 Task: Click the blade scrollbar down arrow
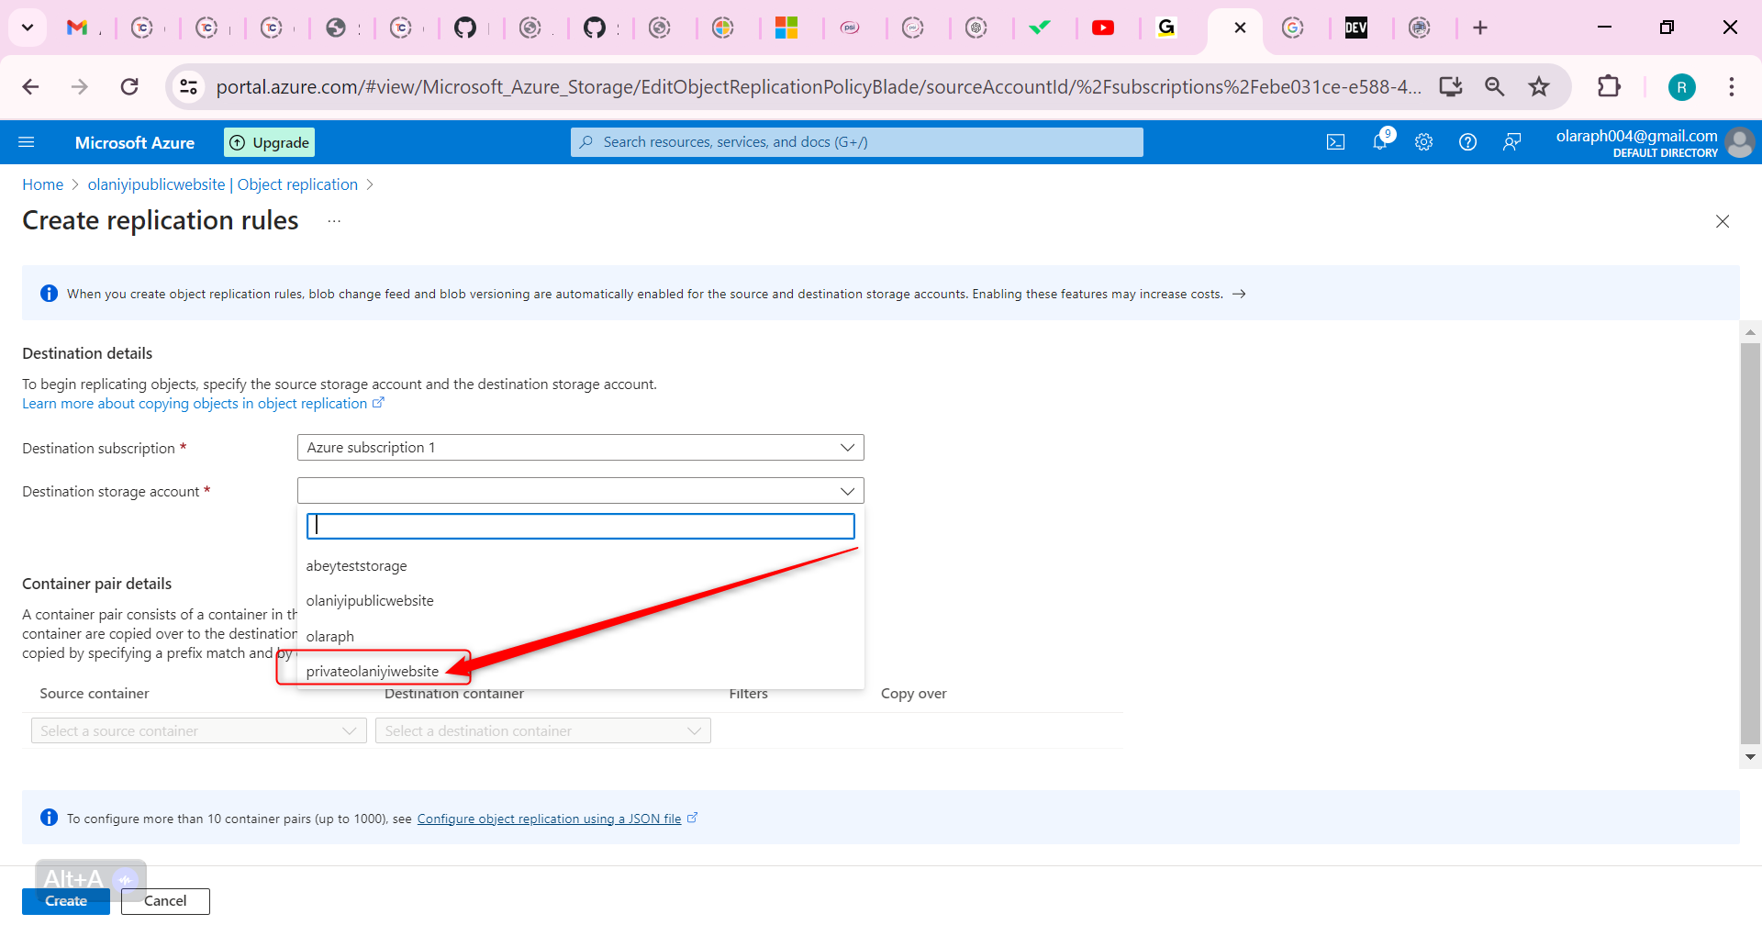click(1751, 757)
